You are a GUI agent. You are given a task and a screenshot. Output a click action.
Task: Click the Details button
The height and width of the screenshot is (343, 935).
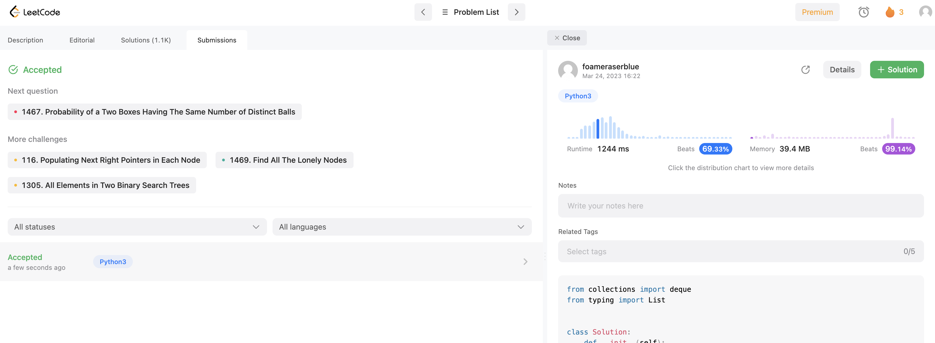842,70
